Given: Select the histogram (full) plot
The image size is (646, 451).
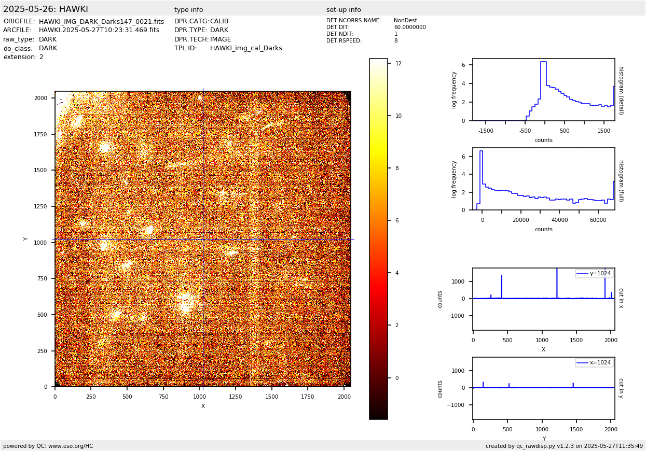Looking at the screenshot, I should point(543,179).
